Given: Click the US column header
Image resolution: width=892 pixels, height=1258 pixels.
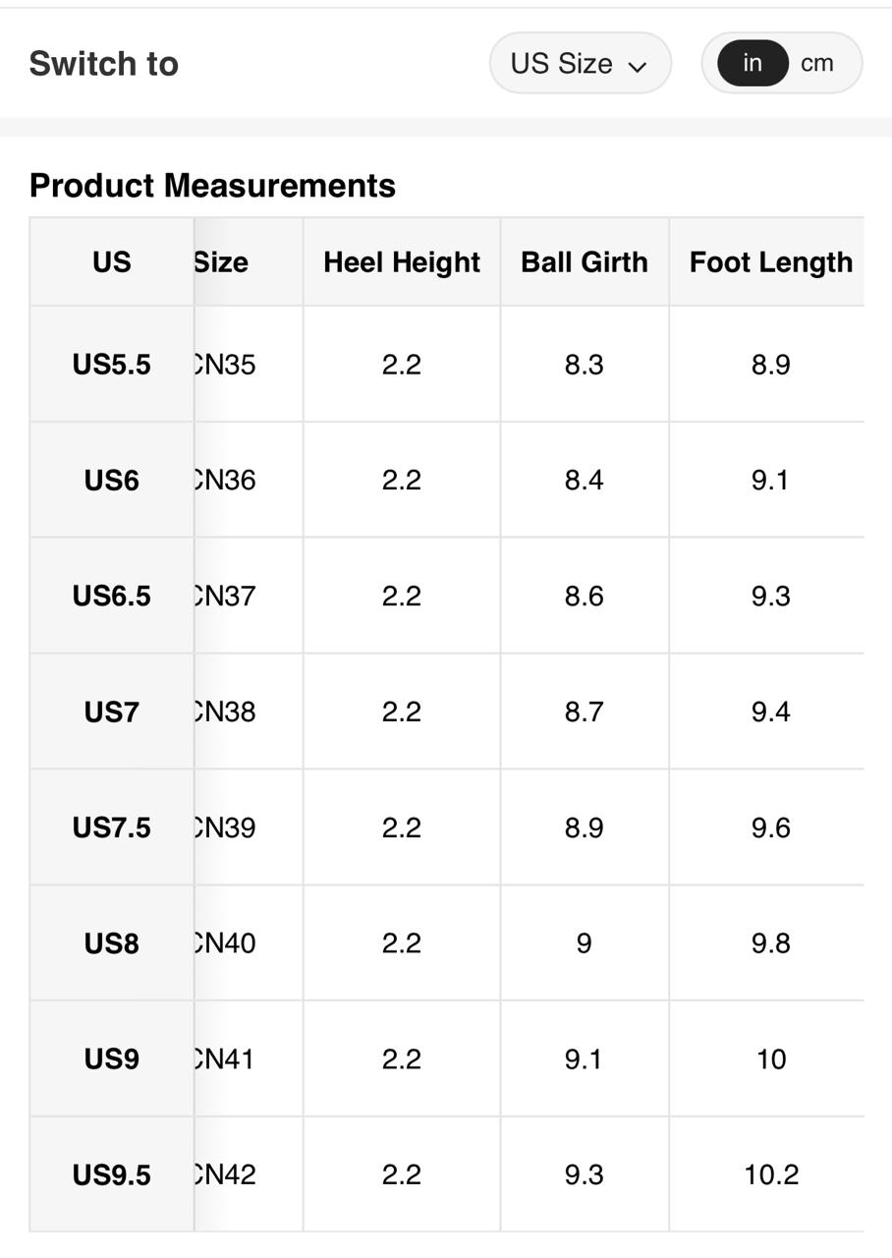Looking at the screenshot, I should pyautogui.click(x=112, y=262).
